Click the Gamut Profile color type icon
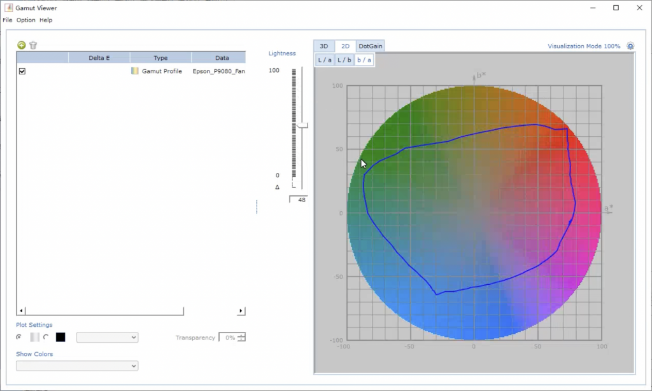652x391 pixels. pos(135,71)
